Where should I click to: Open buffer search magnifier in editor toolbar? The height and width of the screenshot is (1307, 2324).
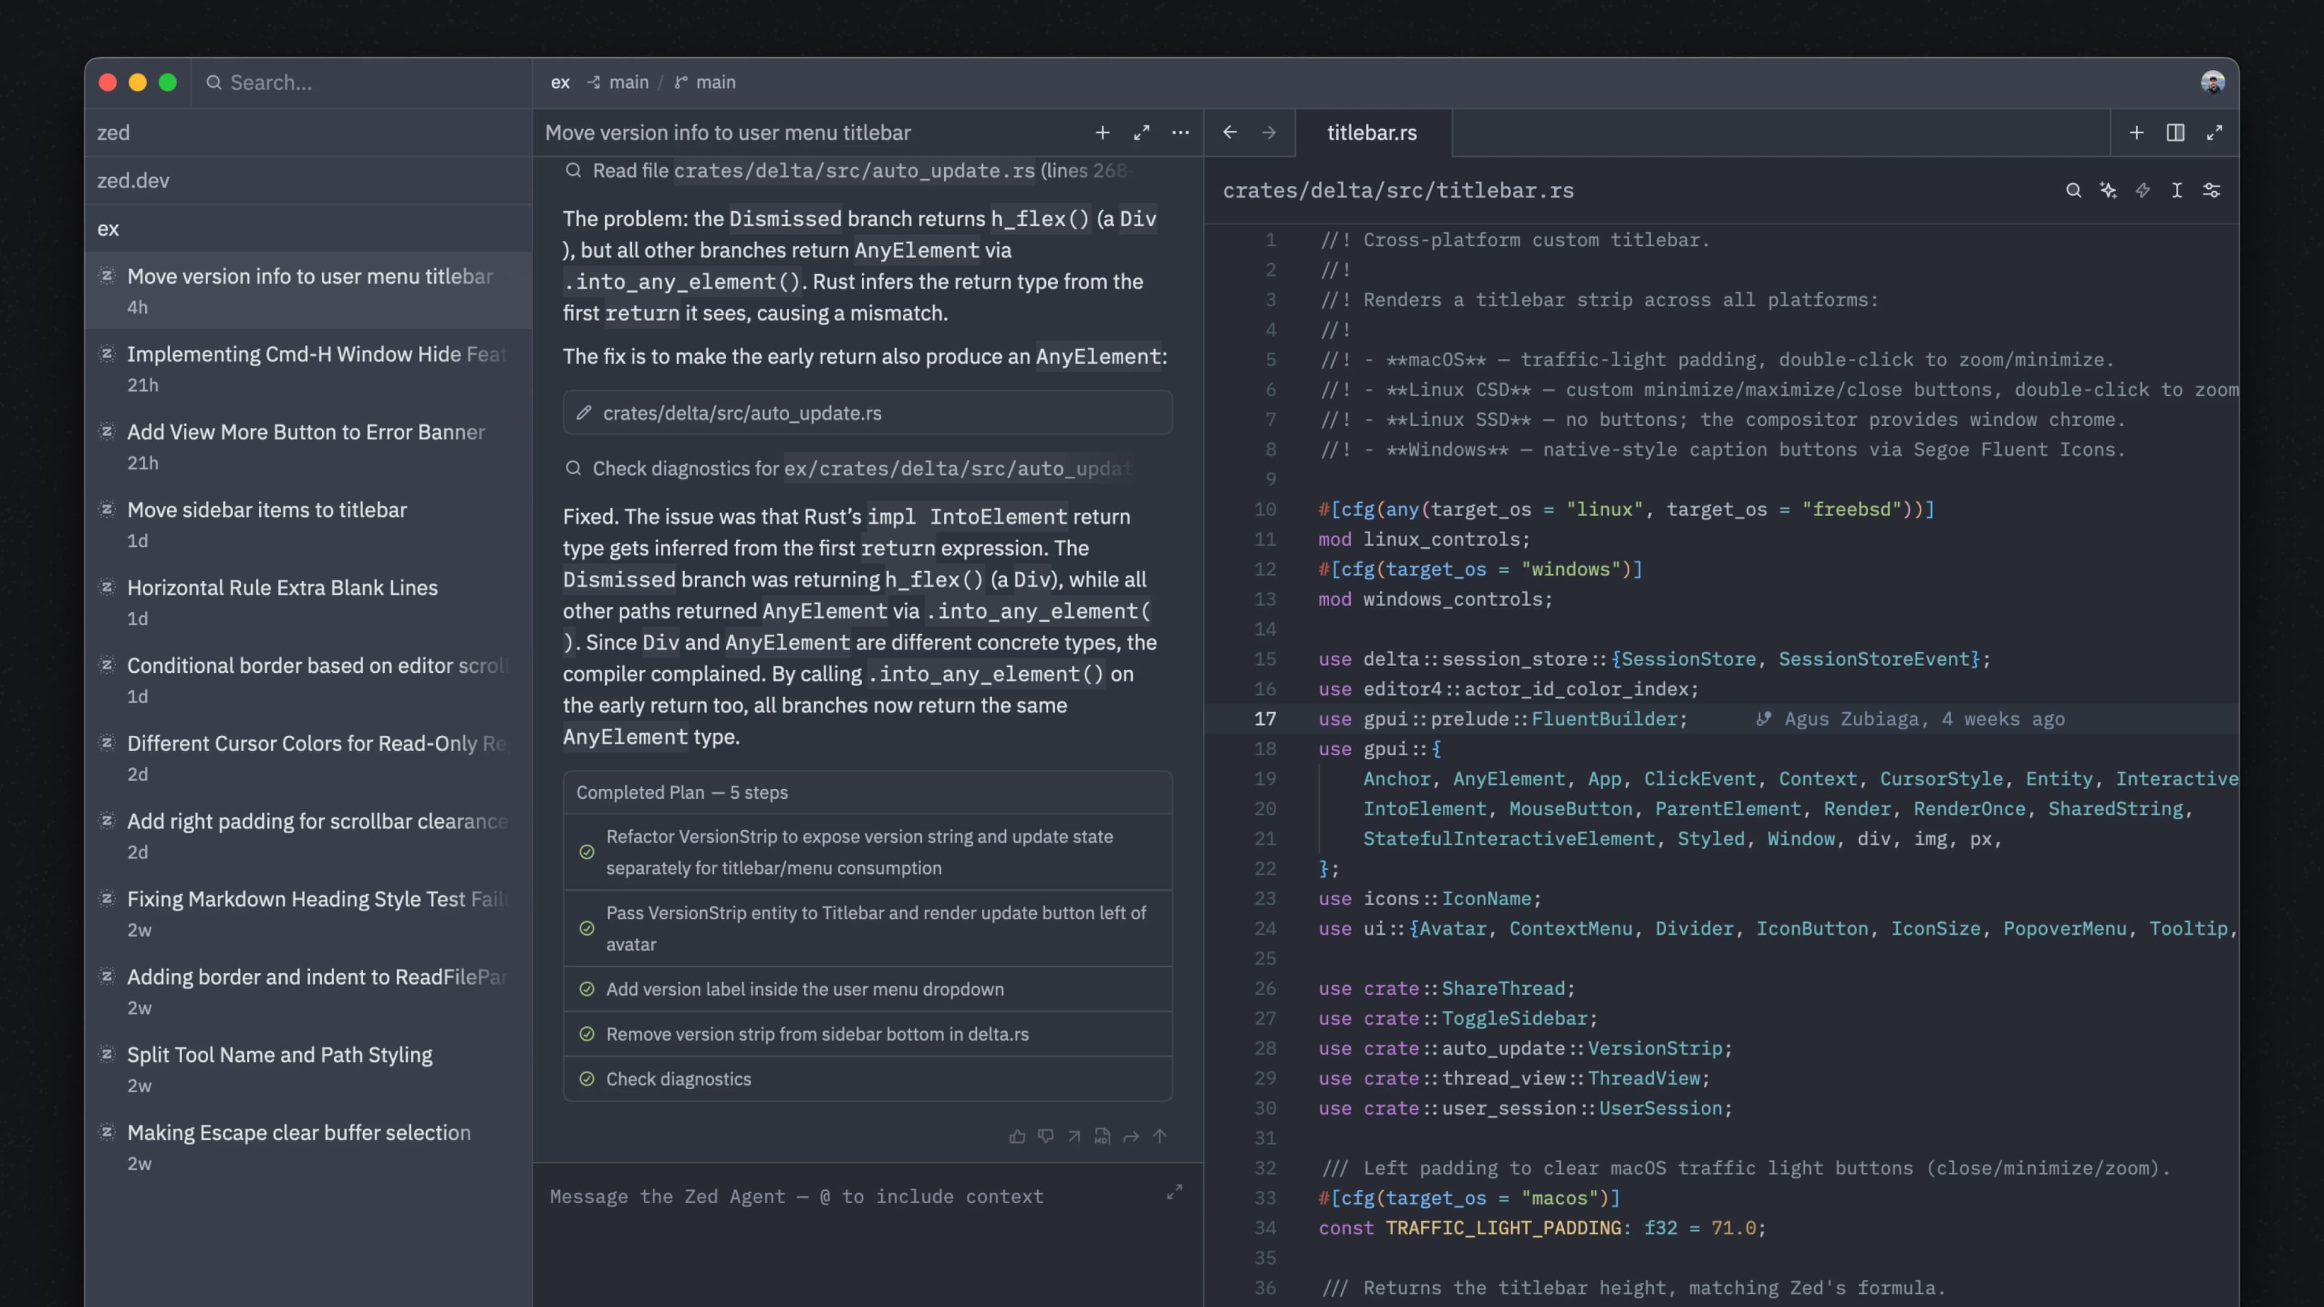point(2073,191)
